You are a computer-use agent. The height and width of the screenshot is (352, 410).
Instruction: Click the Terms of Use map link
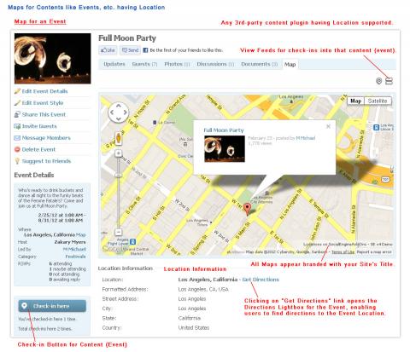click(x=343, y=252)
